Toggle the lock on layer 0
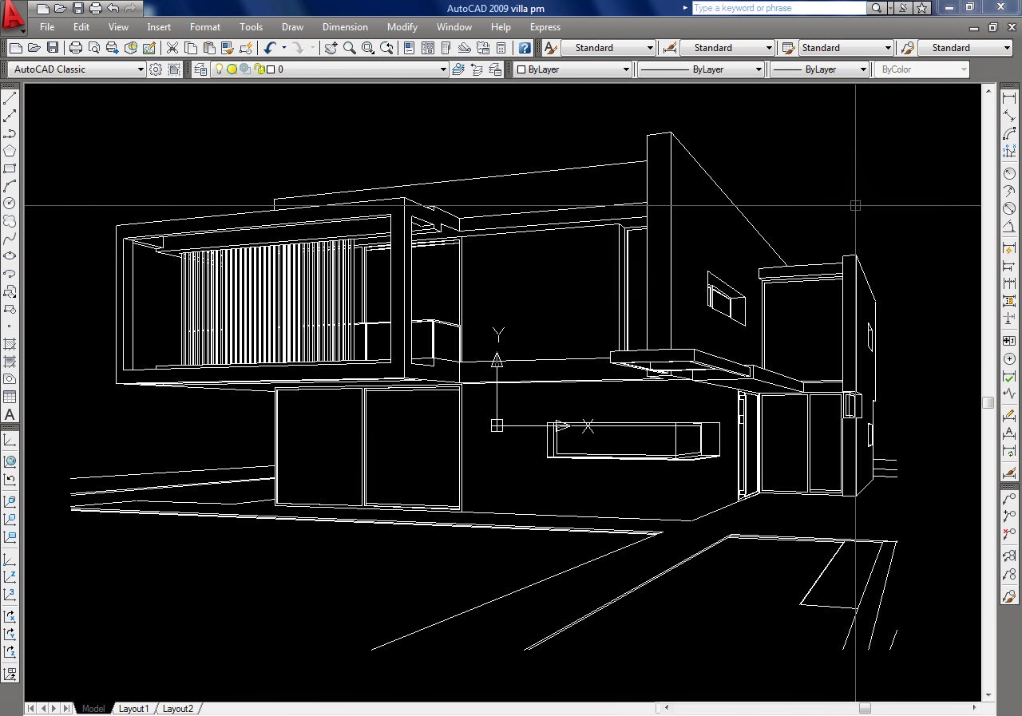Screen dimensions: 1022x716 coord(259,69)
